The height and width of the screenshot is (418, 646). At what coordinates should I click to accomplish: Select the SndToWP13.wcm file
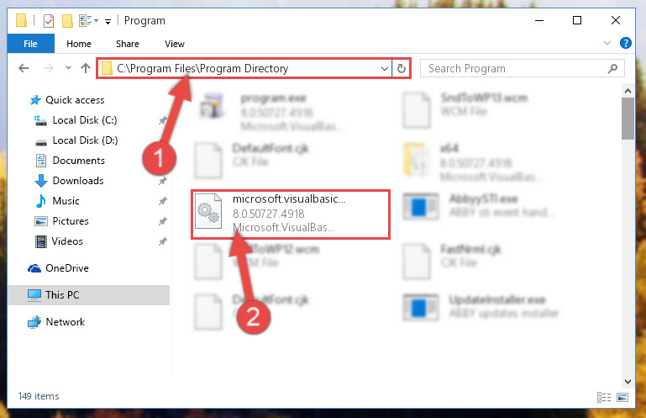(465, 110)
